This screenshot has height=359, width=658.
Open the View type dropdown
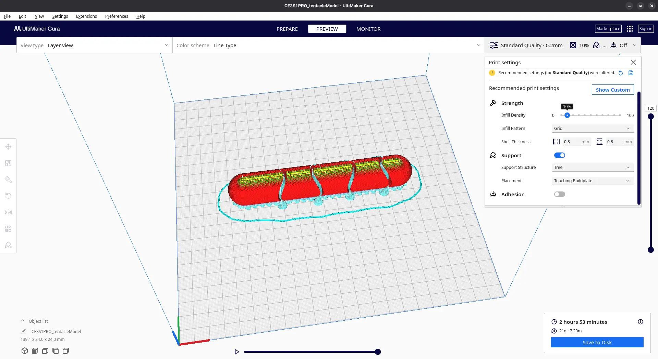click(94, 45)
